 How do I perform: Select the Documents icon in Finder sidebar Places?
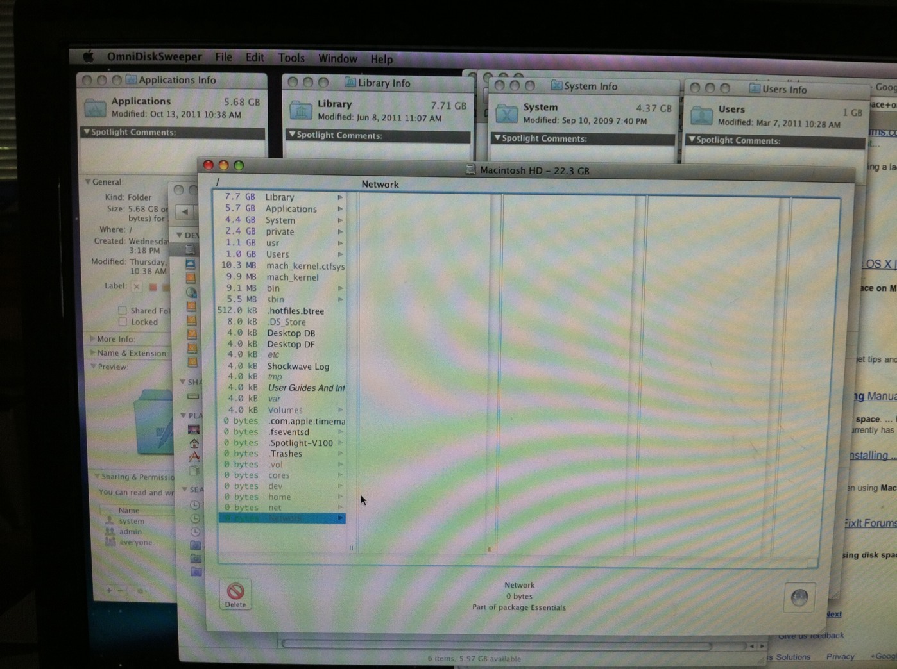click(194, 470)
